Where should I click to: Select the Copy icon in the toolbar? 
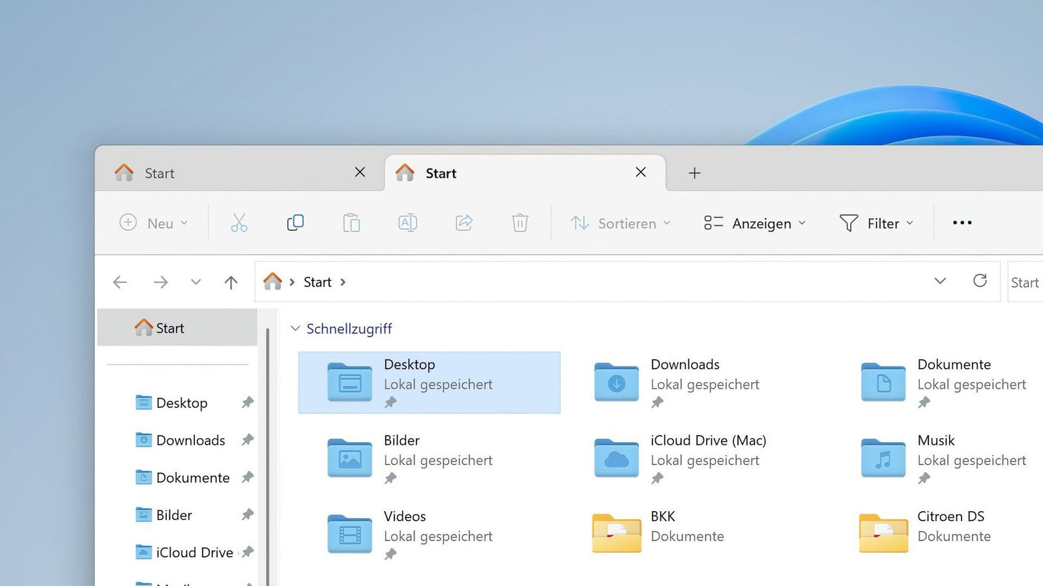pos(295,223)
